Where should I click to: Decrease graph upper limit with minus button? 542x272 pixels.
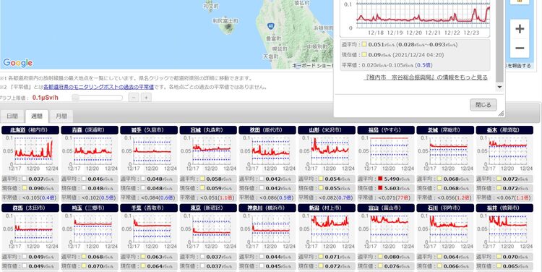134,98
